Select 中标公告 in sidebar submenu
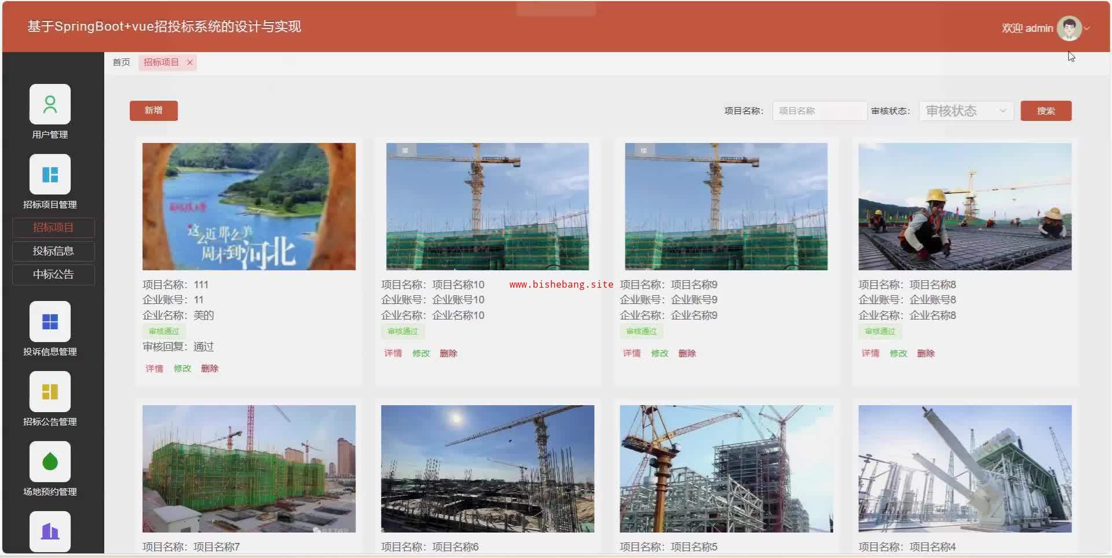The height and width of the screenshot is (558, 1112). click(x=53, y=274)
